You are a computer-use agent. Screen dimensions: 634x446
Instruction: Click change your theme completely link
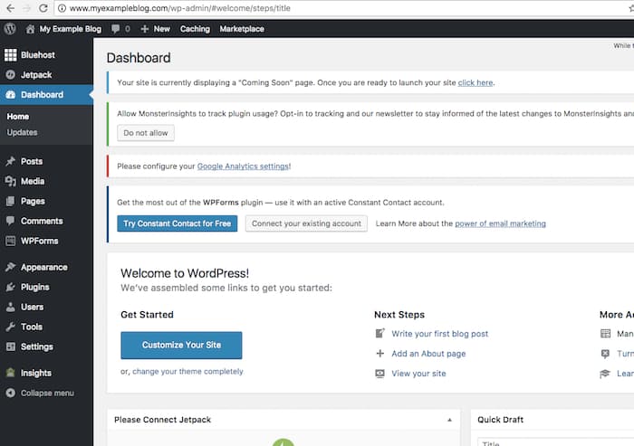[x=188, y=371]
